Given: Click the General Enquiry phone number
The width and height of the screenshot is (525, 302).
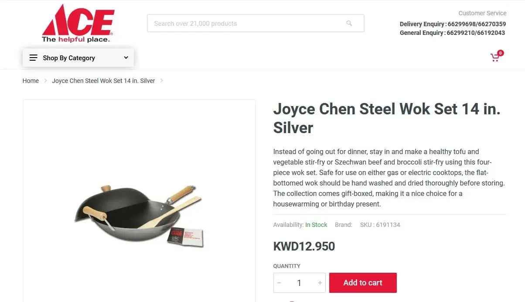Looking at the screenshot, I should pos(476,33).
